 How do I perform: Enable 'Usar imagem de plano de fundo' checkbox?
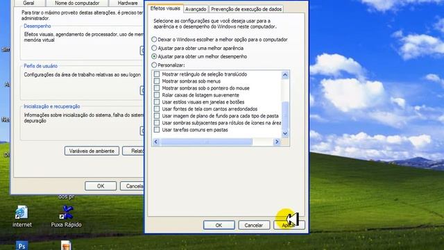(x=157, y=116)
